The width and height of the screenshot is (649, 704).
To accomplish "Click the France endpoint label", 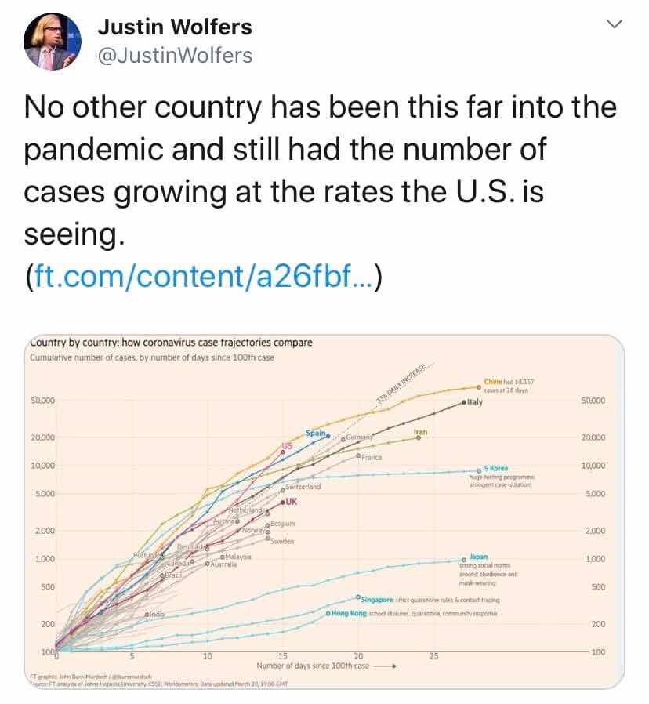I will tap(372, 457).
